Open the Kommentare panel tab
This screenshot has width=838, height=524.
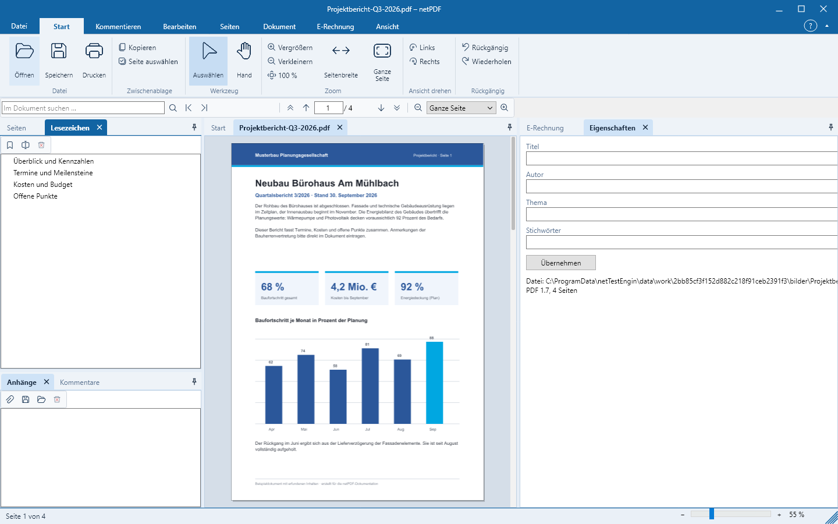[x=80, y=382]
